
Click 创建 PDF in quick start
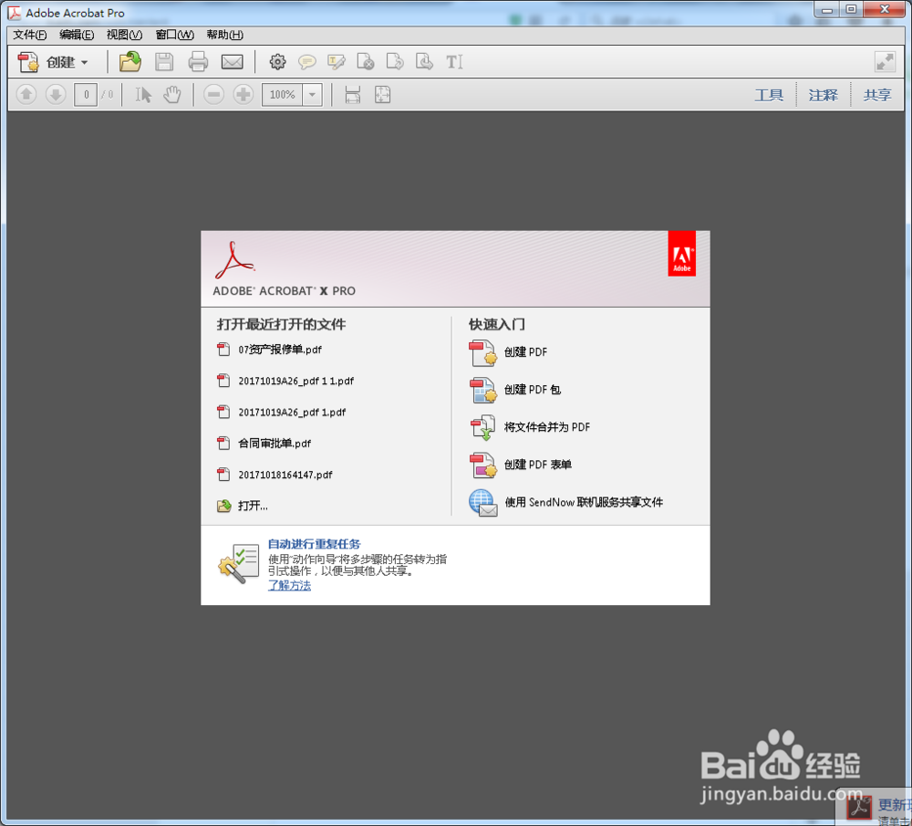pos(526,352)
